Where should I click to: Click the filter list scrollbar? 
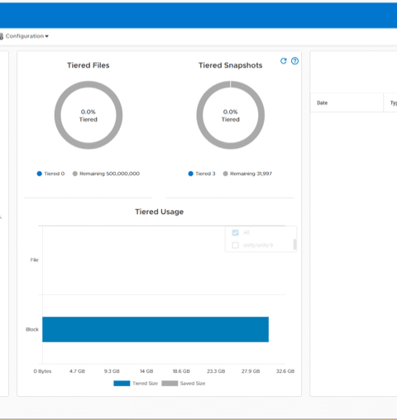(x=294, y=244)
